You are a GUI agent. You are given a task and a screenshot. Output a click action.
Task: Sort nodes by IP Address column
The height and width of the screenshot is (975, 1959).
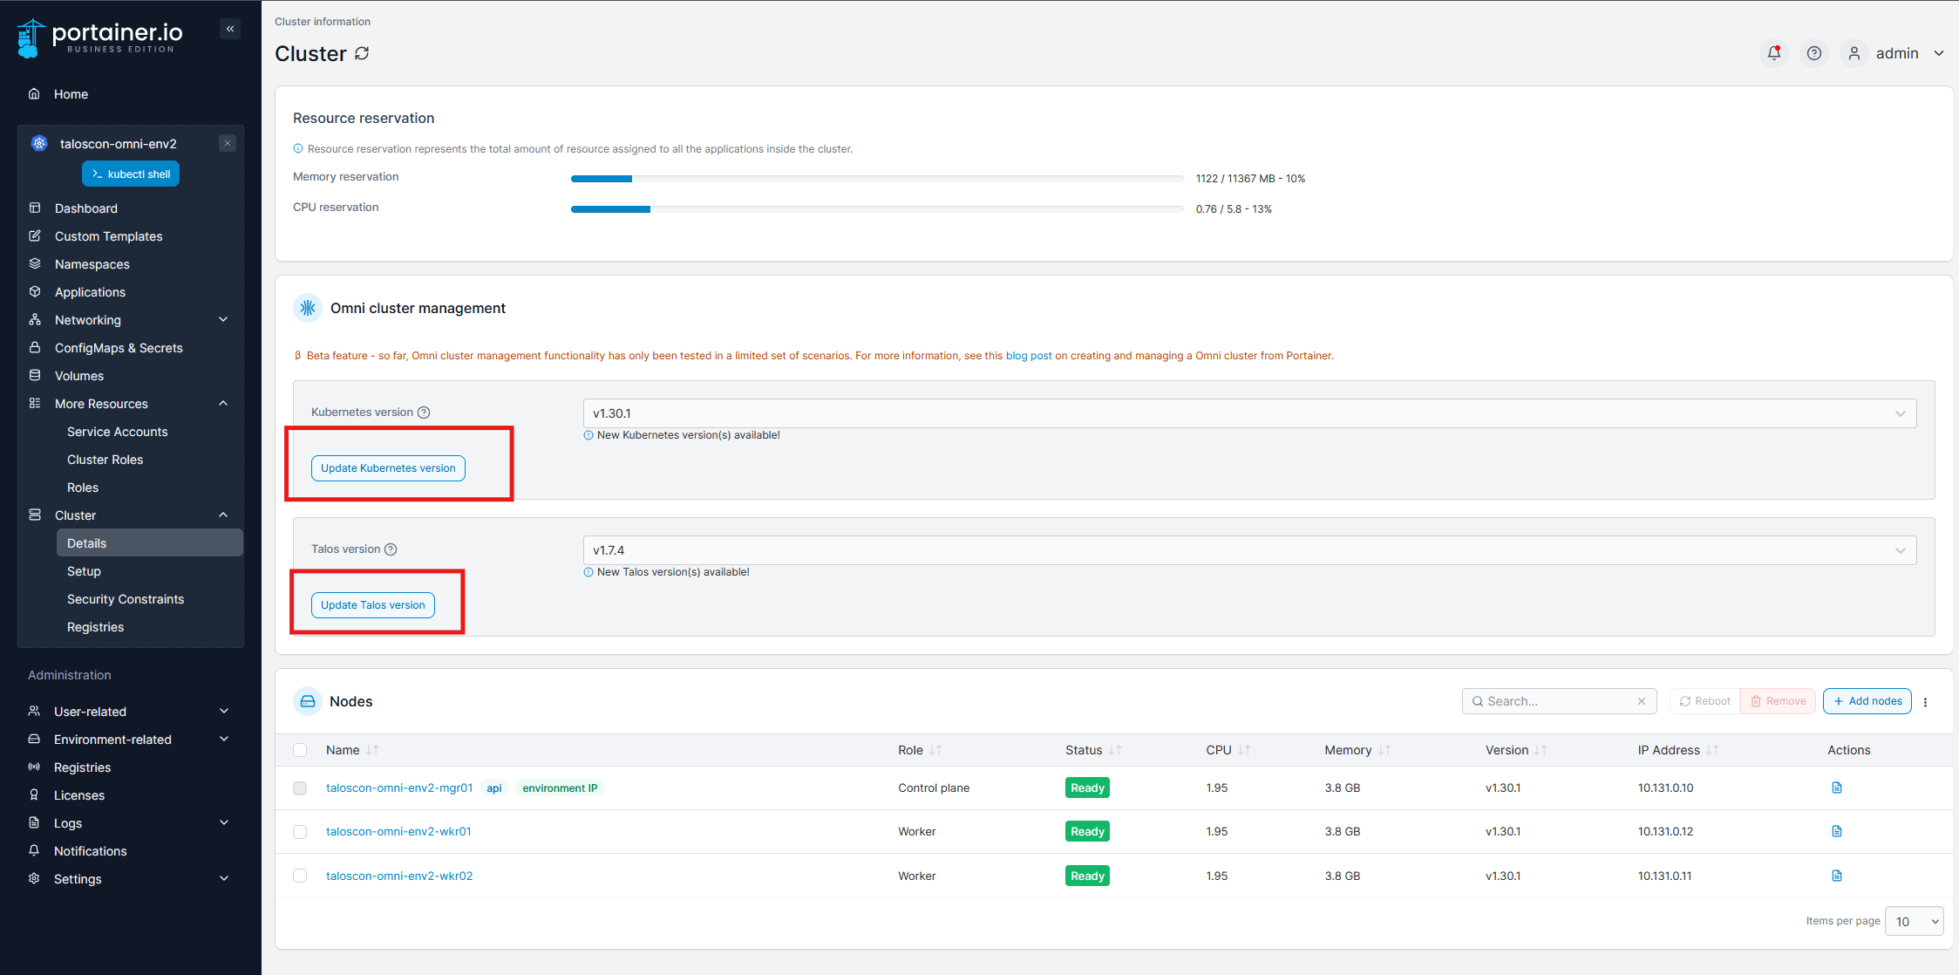1678,750
